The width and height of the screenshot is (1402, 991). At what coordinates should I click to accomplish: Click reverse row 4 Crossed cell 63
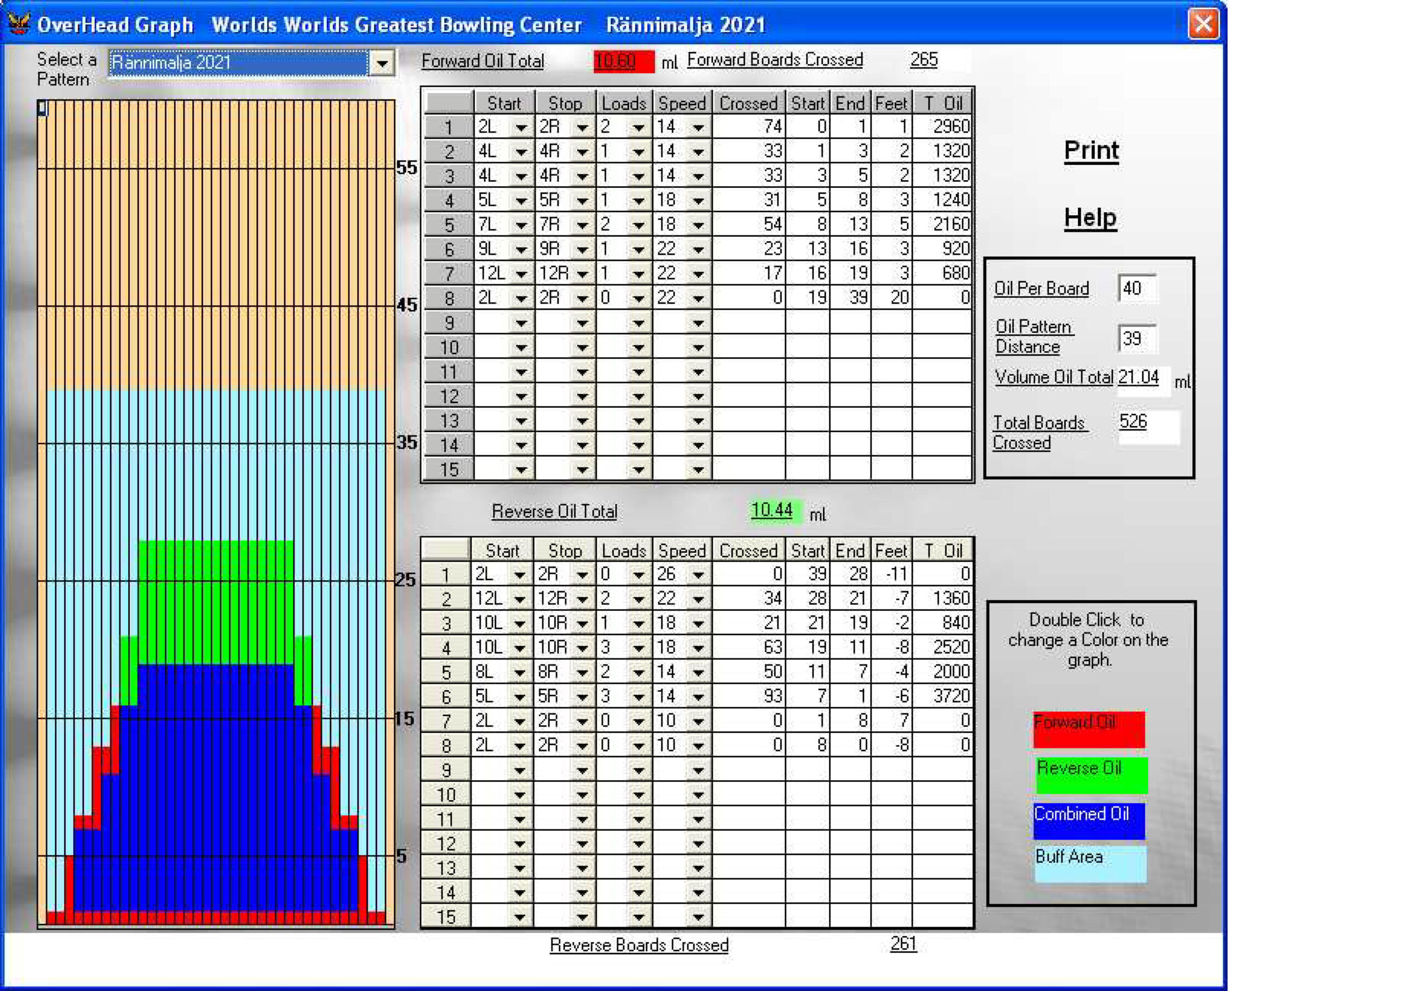pos(749,648)
